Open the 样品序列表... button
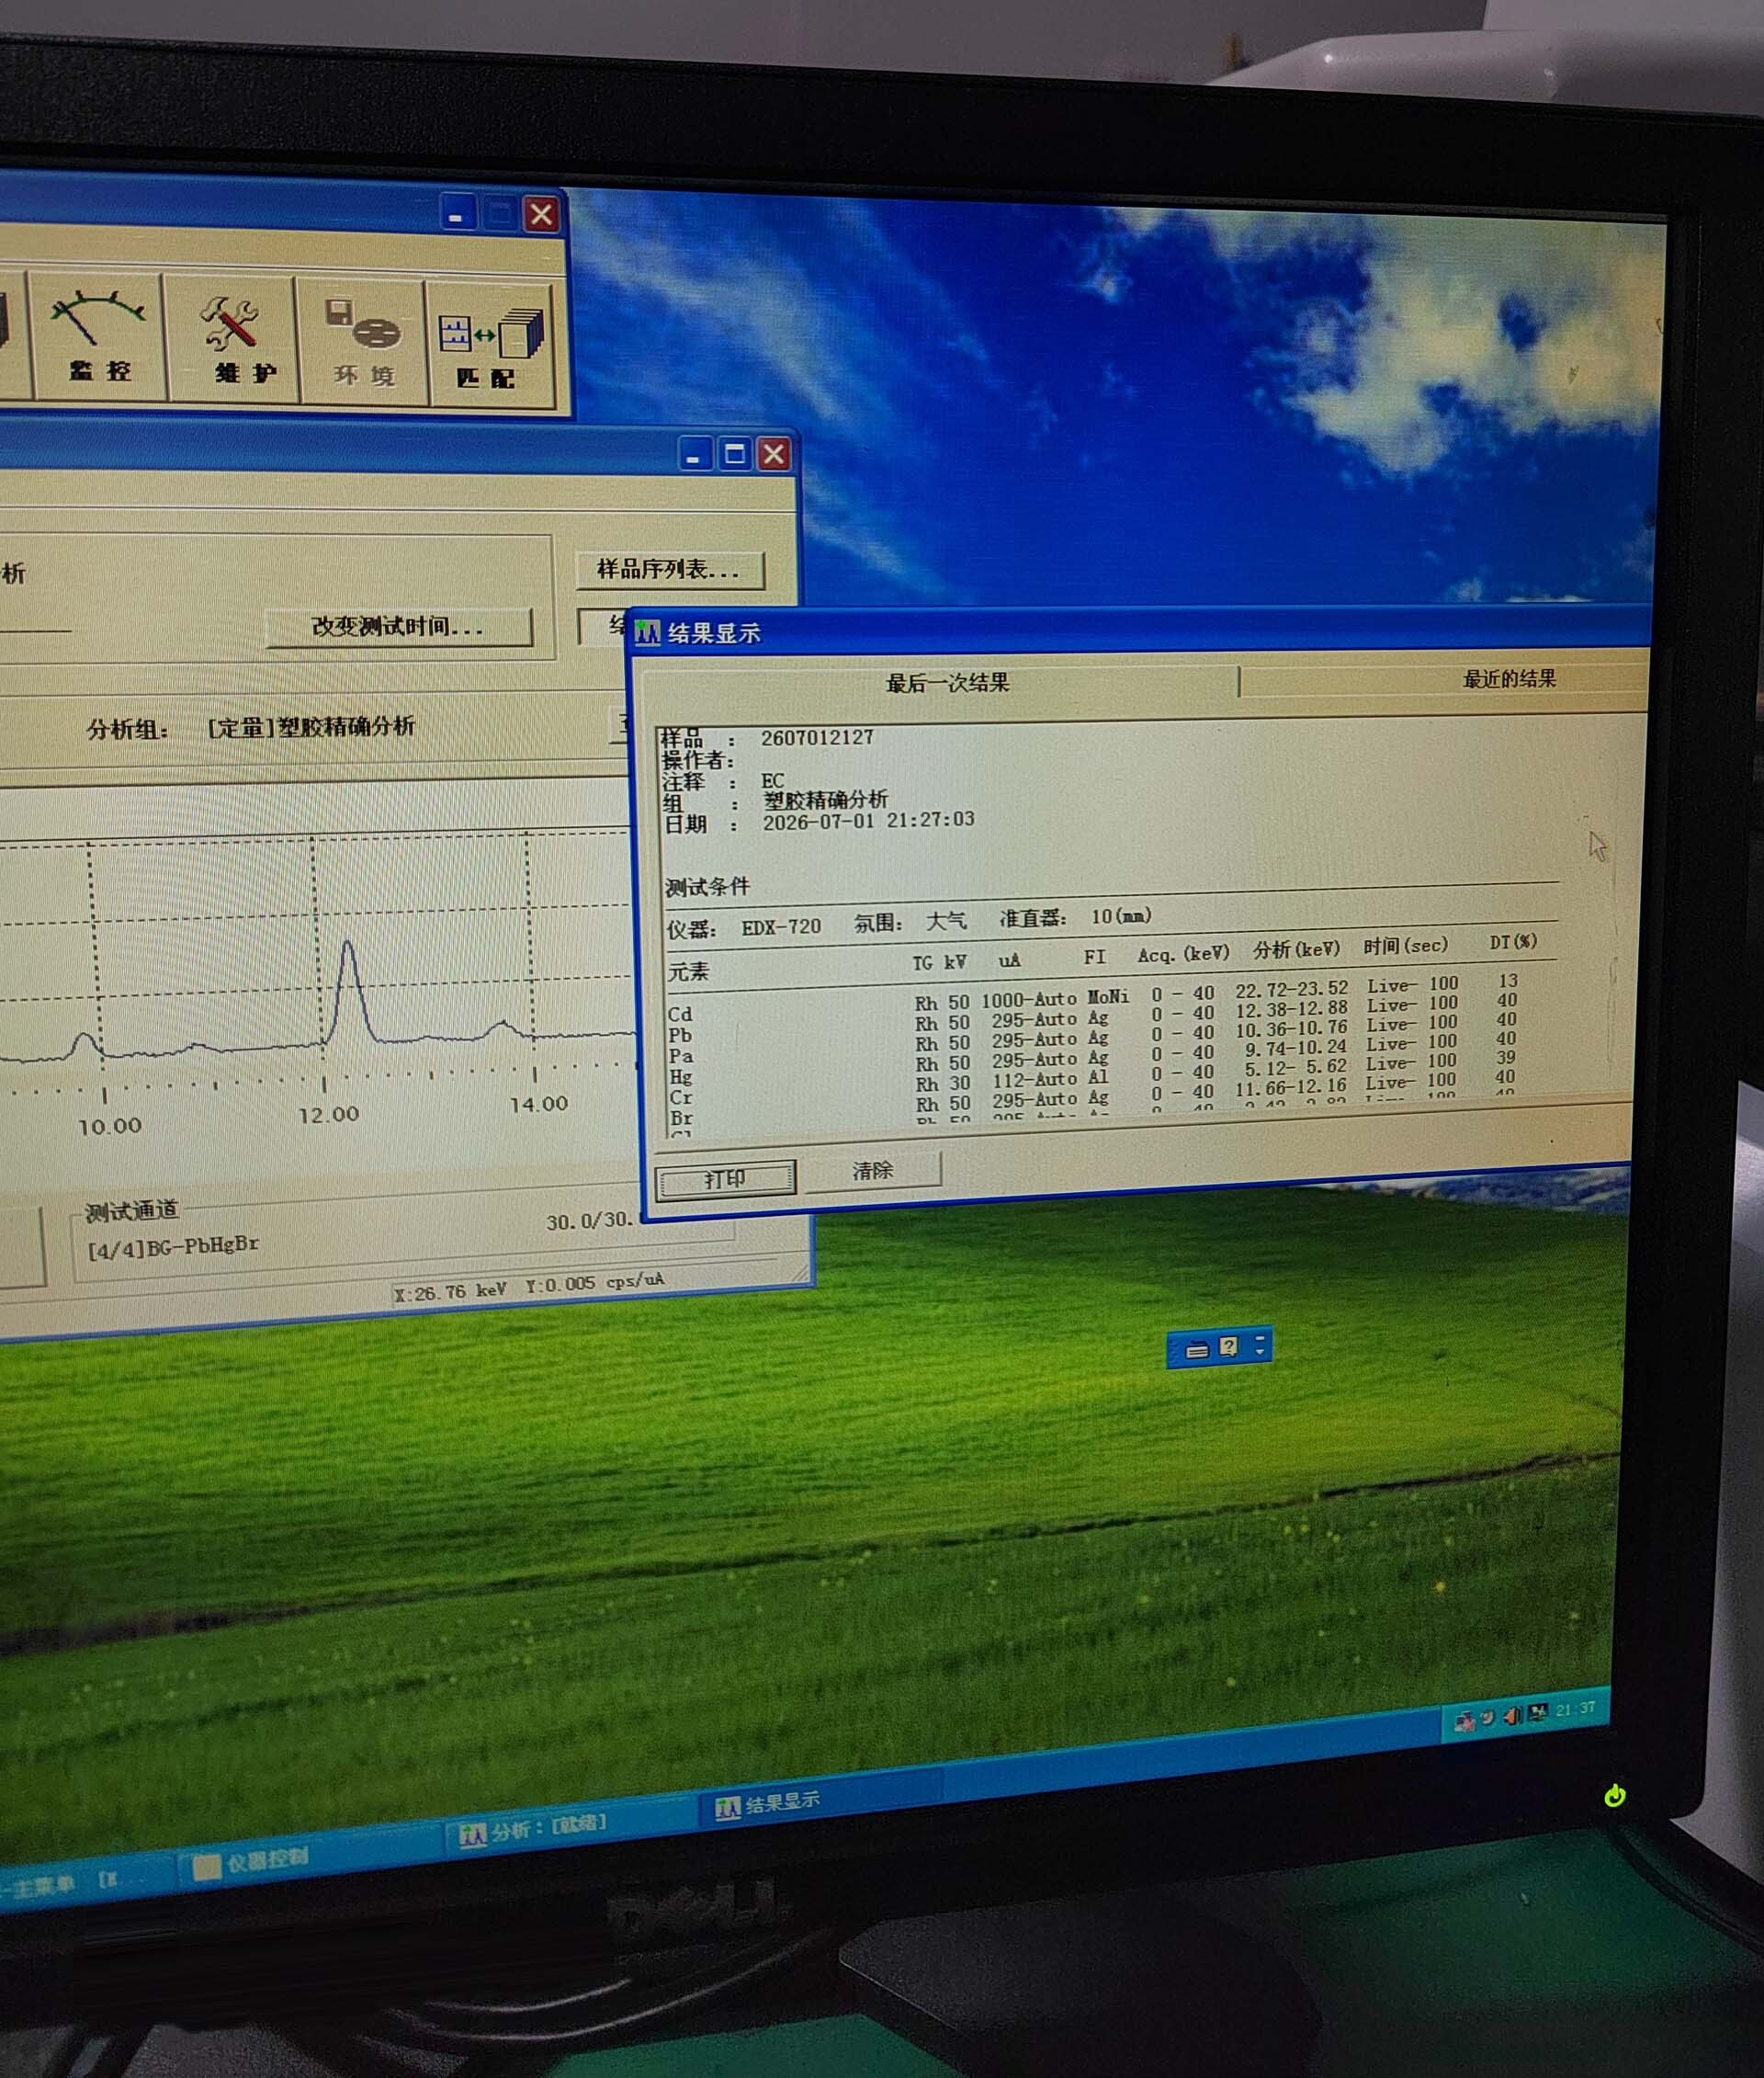The height and width of the screenshot is (2078, 1764). click(669, 569)
